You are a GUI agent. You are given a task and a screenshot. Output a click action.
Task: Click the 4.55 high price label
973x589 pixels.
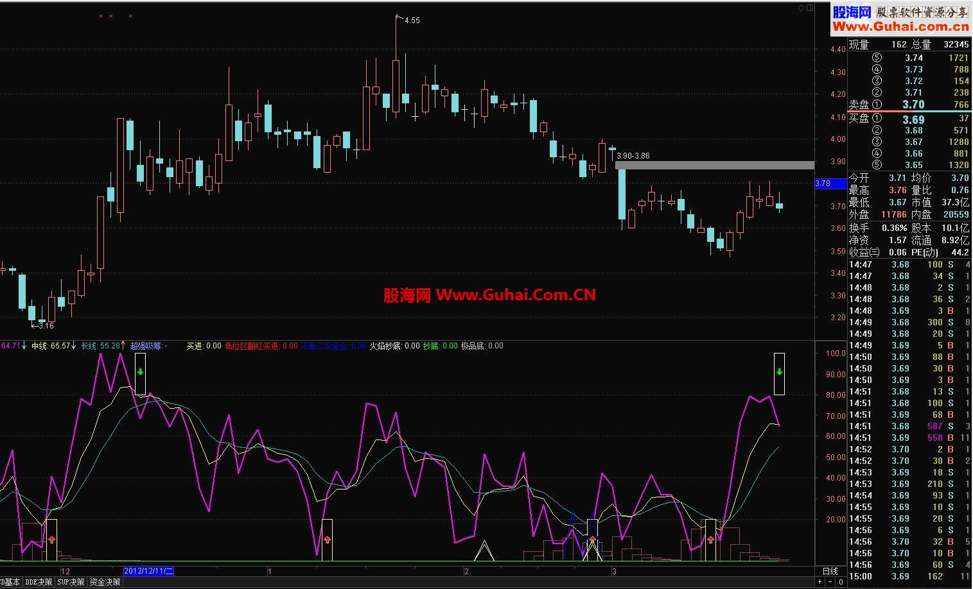coord(412,21)
